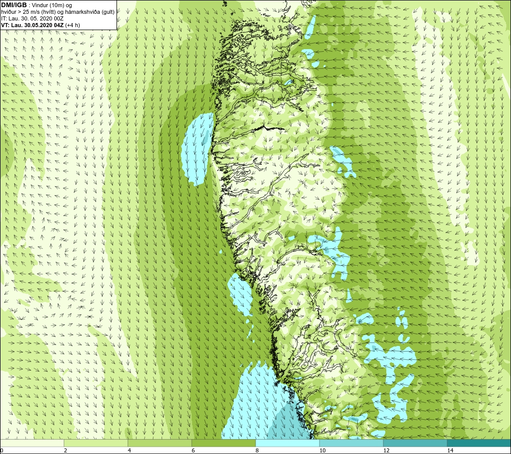Click the 12–14 m/s teal legend swatch

click(x=415, y=443)
